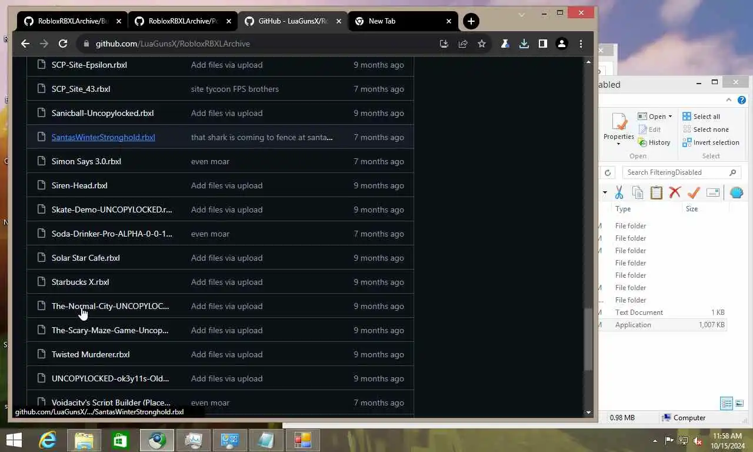Switch to large icons view in File Explorer
The width and height of the screenshot is (753, 452).
point(739,404)
